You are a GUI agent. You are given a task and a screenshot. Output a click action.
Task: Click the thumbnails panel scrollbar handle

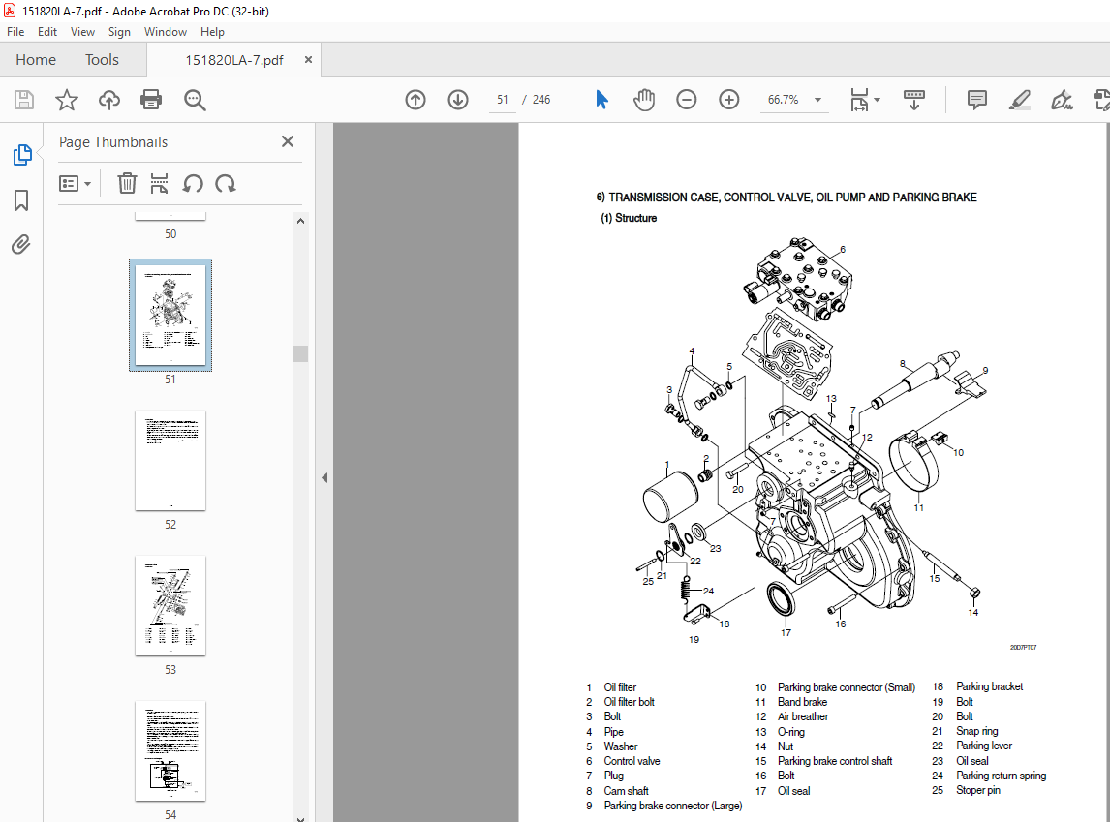[x=301, y=353]
